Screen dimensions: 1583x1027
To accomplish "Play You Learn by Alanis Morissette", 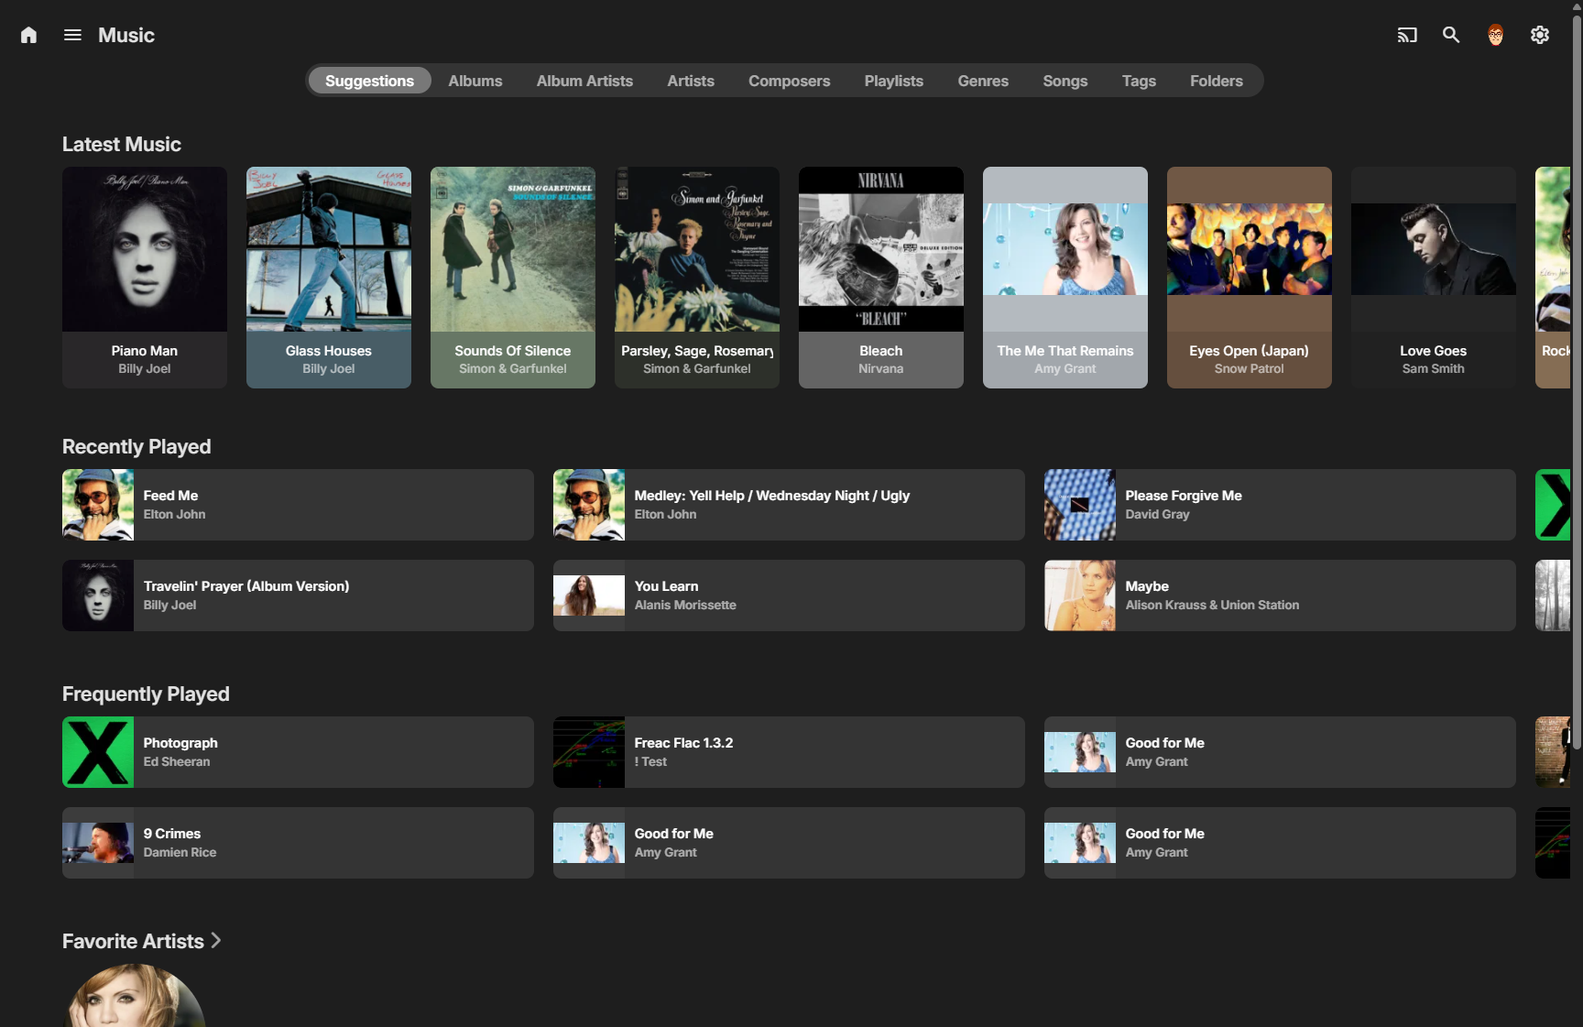I will tap(789, 595).
